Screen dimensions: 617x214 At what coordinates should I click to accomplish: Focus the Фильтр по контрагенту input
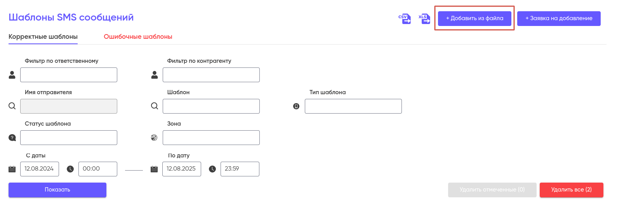pos(211,75)
